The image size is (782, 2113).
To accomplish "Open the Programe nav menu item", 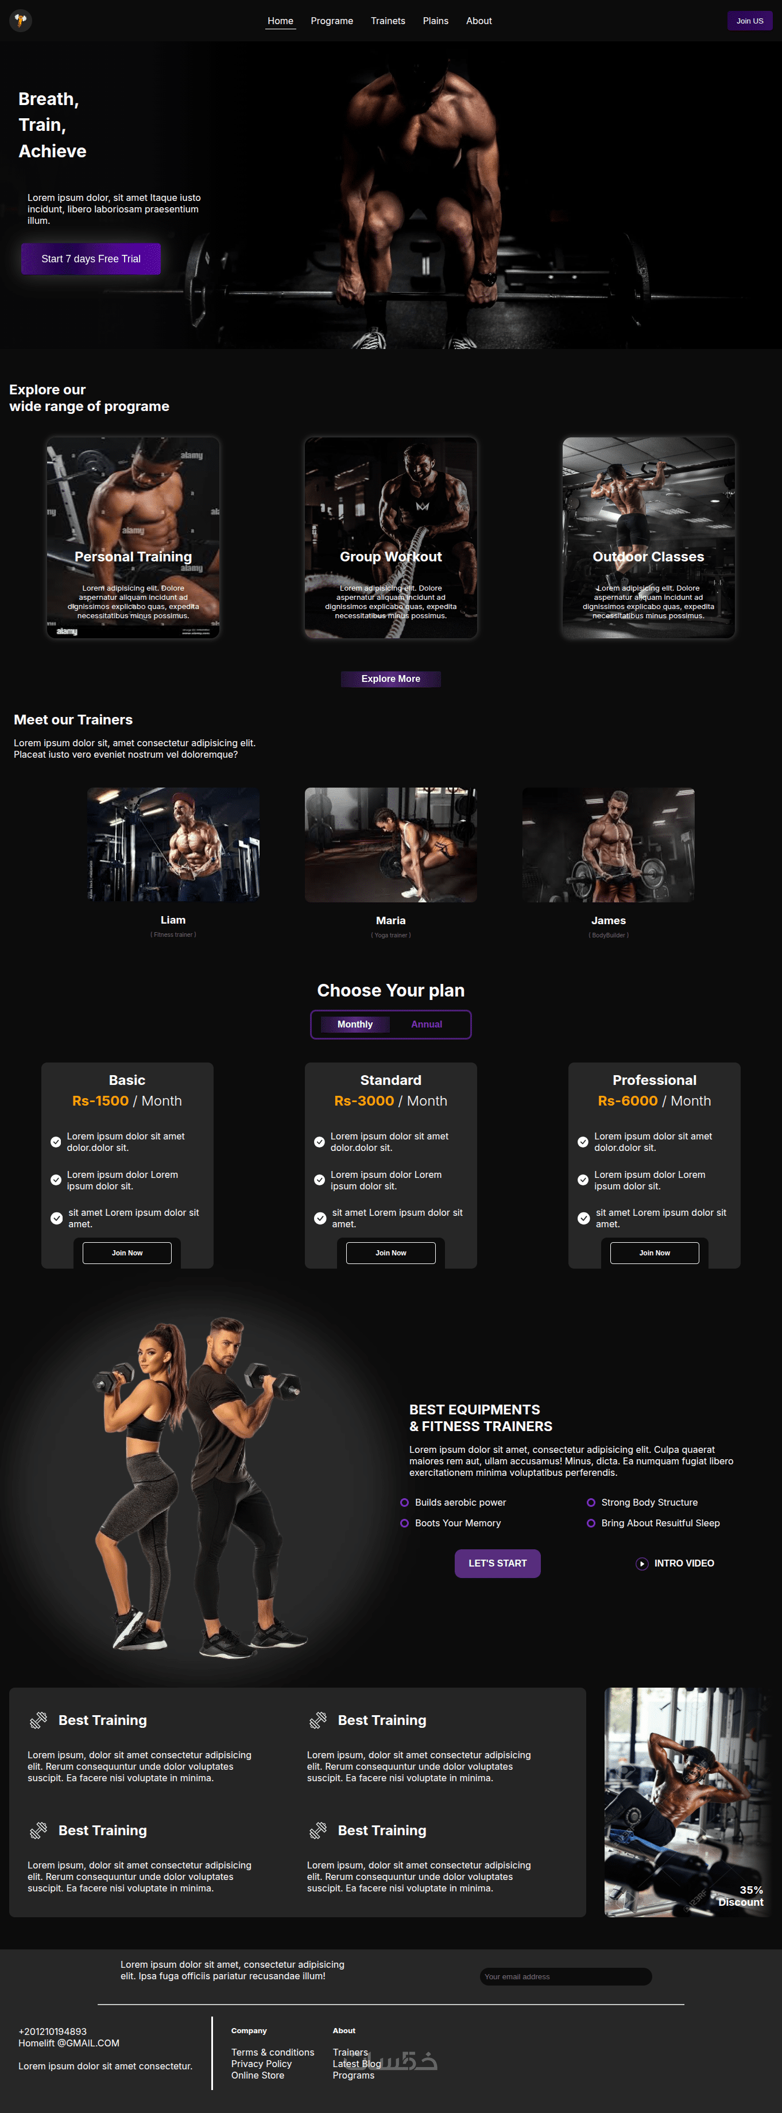I will tap(331, 21).
